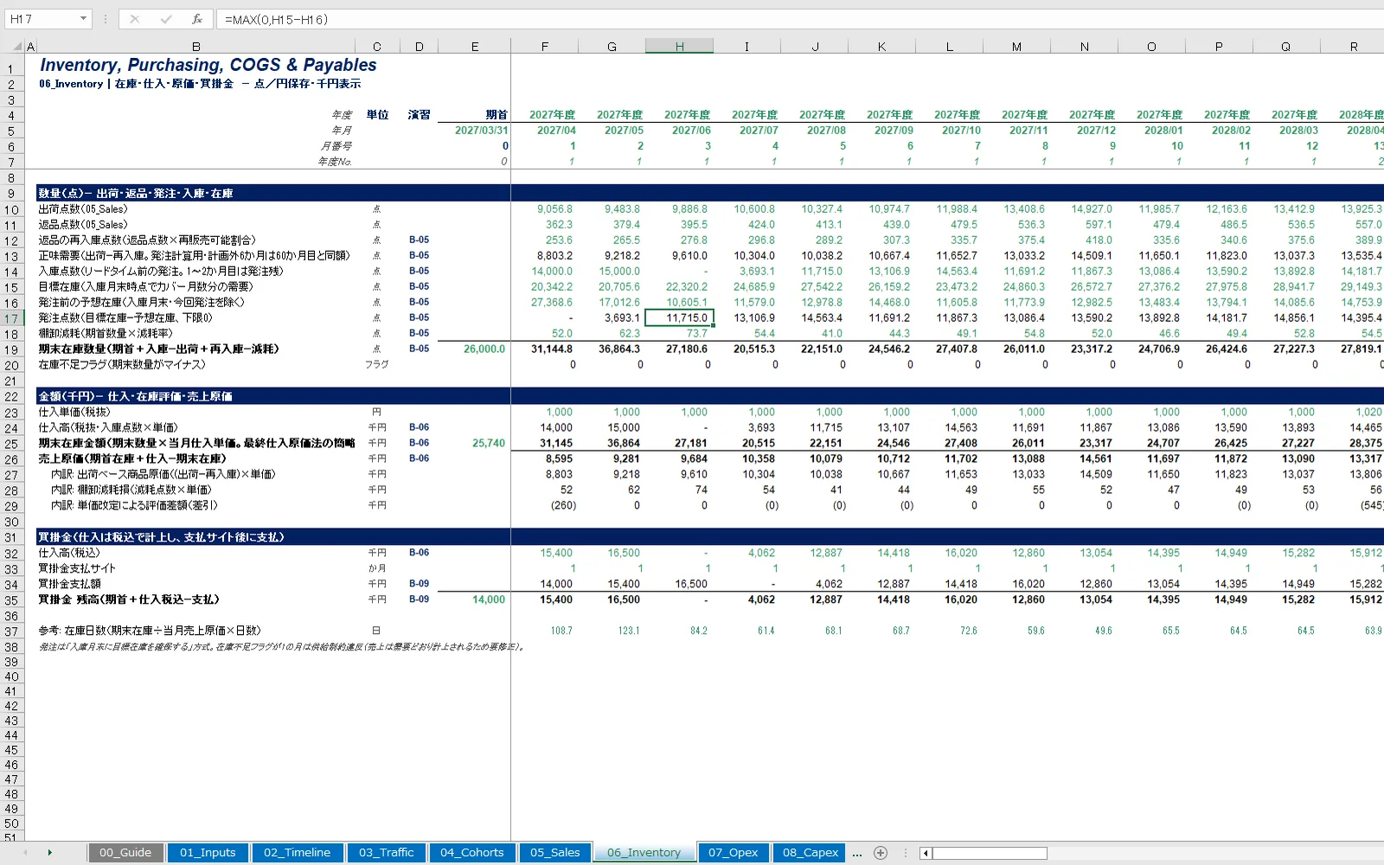Click the active cell showing '11,715.0' in row 17
This screenshot has height=865, width=1384.
(x=680, y=317)
